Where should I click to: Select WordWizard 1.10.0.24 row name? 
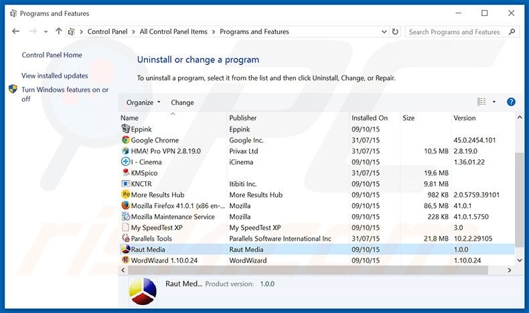pyautogui.click(x=164, y=260)
